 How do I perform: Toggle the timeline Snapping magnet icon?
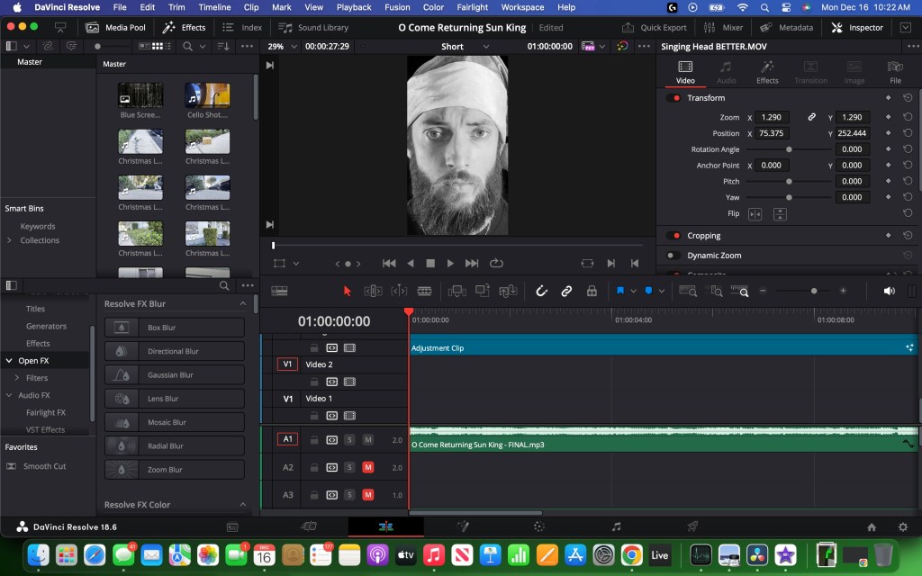(541, 291)
